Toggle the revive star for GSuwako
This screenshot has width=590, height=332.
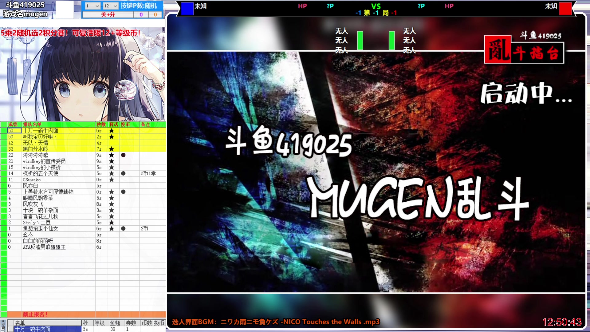coord(112,180)
